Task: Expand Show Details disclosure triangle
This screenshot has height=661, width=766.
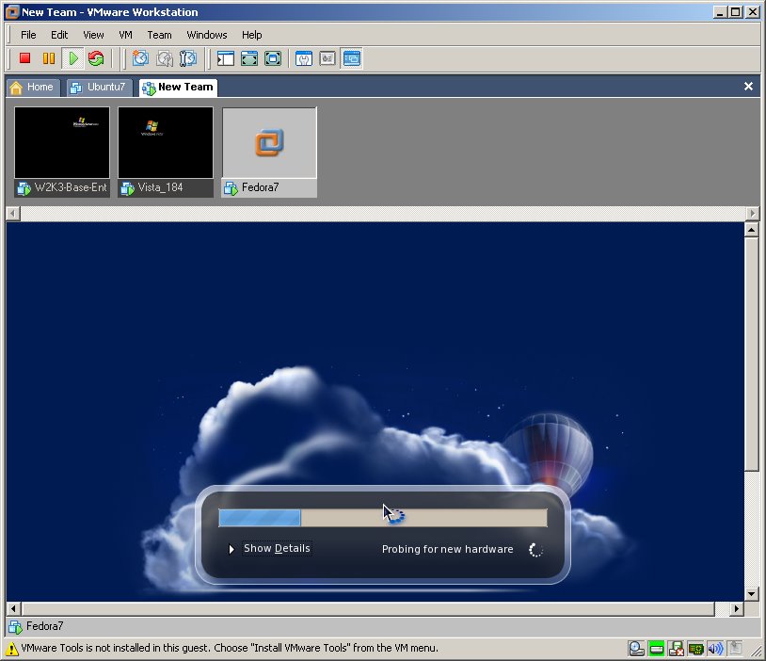Action: pyautogui.click(x=231, y=550)
